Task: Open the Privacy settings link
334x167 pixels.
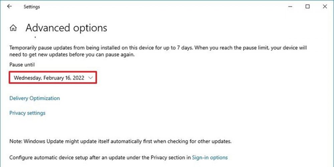Action: pyautogui.click(x=27, y=113)
